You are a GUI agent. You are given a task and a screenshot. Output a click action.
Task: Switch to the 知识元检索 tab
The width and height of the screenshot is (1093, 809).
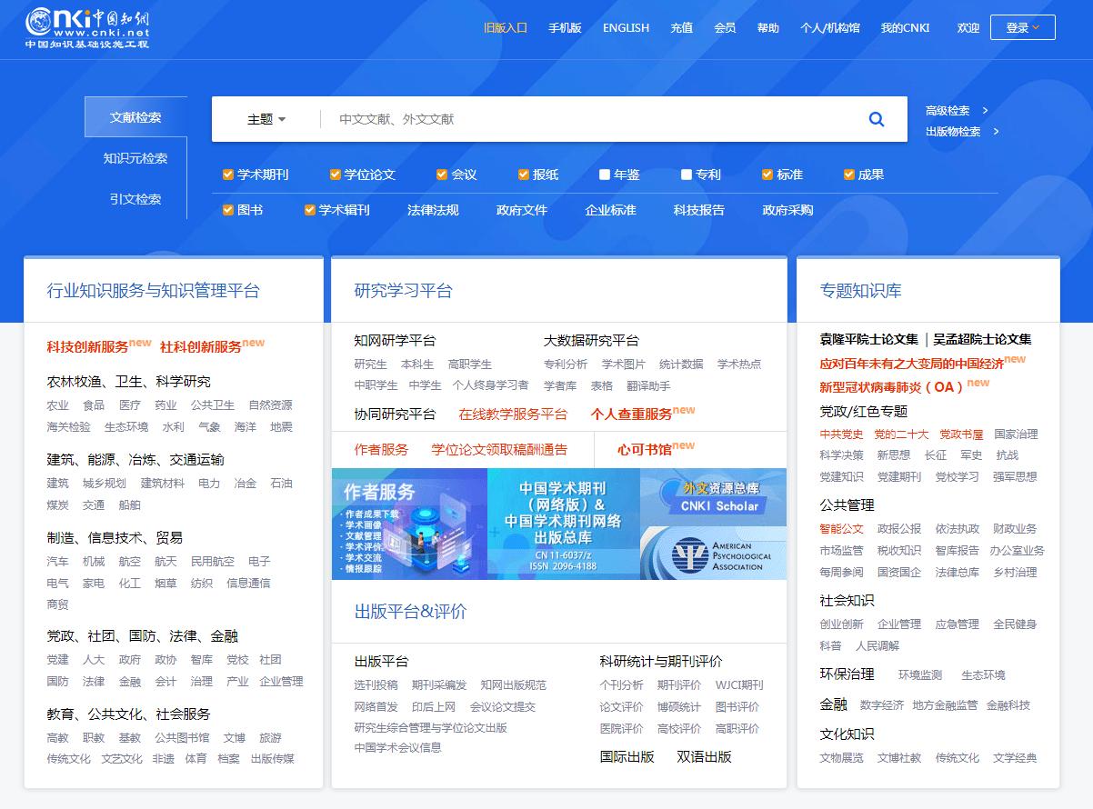(x=135, y=157)
